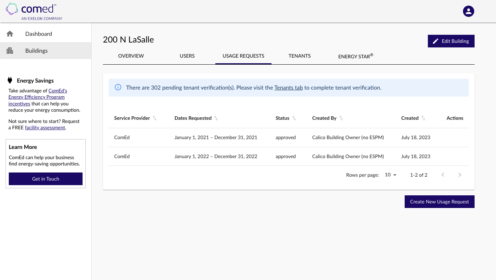Open Buildings in the sidebar
This screenshot has height=280, width=496.
pyautogui.click(x=46, y=51)
